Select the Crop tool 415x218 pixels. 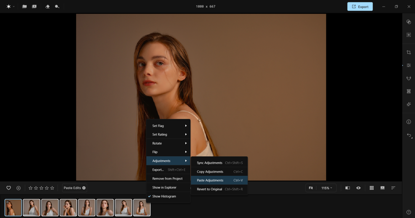(409, 52)
